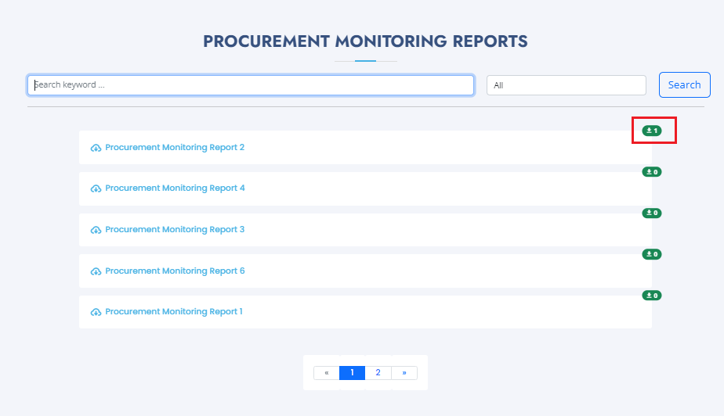Click the download cloud icon for Report 6

[96, 271]
